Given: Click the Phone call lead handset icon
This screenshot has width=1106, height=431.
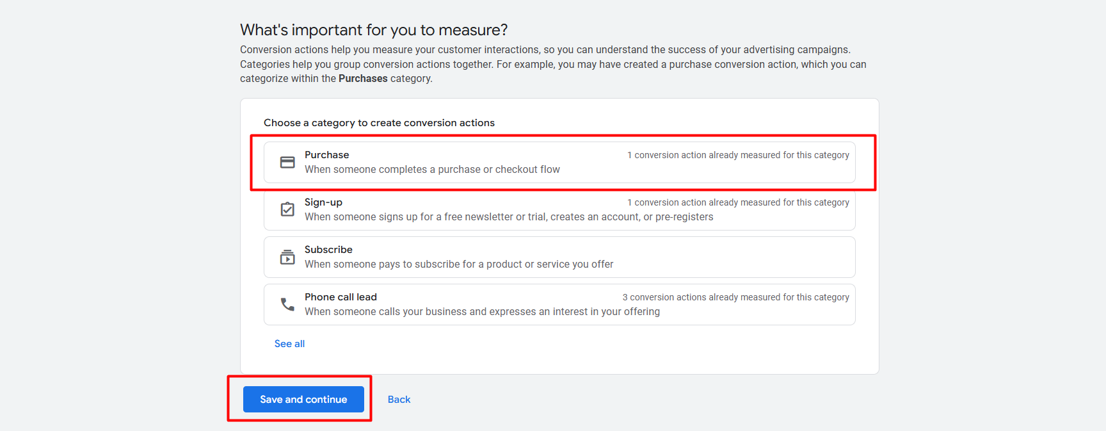Looking at the screenshot, I should tap(287, 304).
